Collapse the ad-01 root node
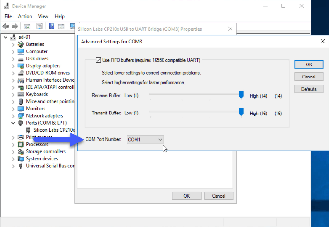329x227 pixels. coord(6,37)
